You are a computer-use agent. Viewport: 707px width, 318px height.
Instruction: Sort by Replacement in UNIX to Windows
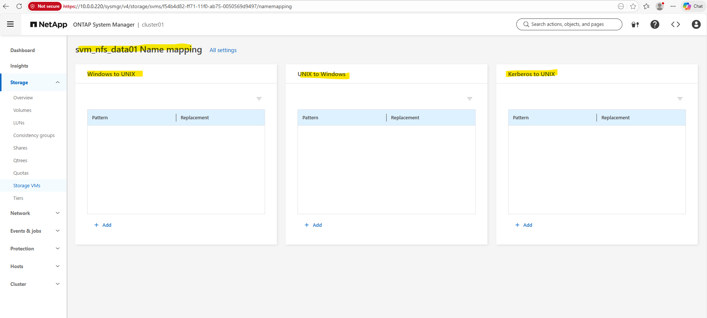(405, 117)
